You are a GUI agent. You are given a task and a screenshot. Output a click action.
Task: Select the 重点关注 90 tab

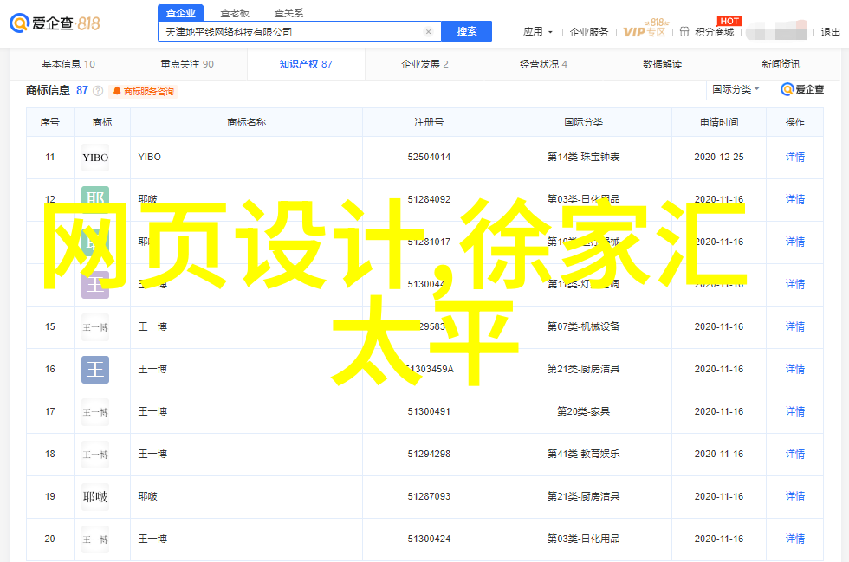[x=187, y=64]
